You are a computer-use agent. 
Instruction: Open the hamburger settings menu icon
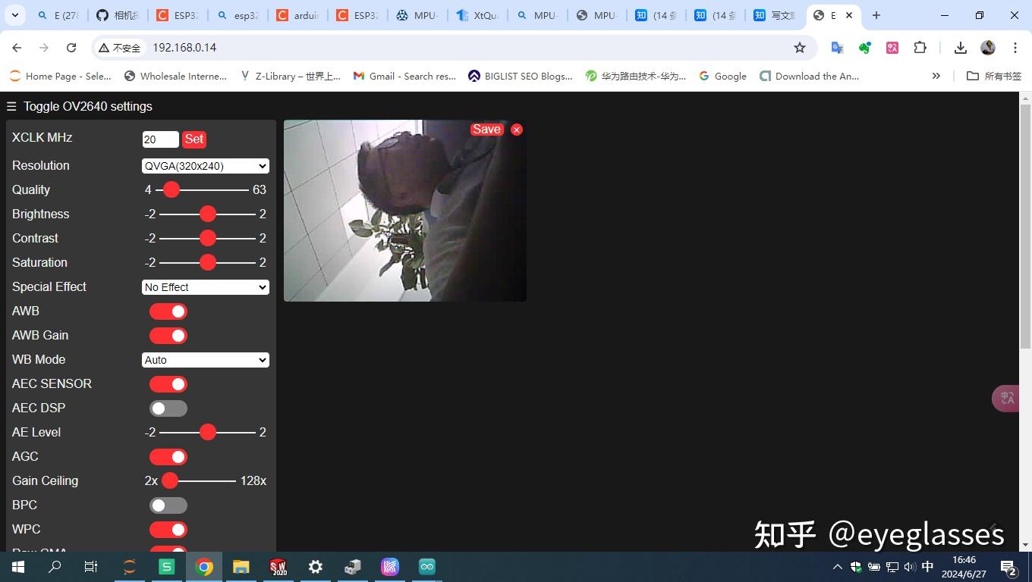[11, 106]
